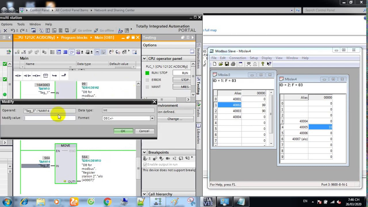Open the TIA Portal Help menu
Viewport: 368px width, 207px height.
click(x=49, y=24)
